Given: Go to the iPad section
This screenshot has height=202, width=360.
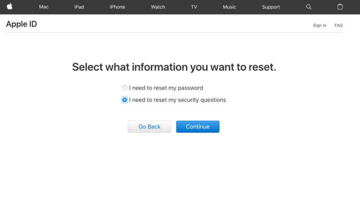Looking at the screenshot, I should pyautogui.click(x=79, y=7).
